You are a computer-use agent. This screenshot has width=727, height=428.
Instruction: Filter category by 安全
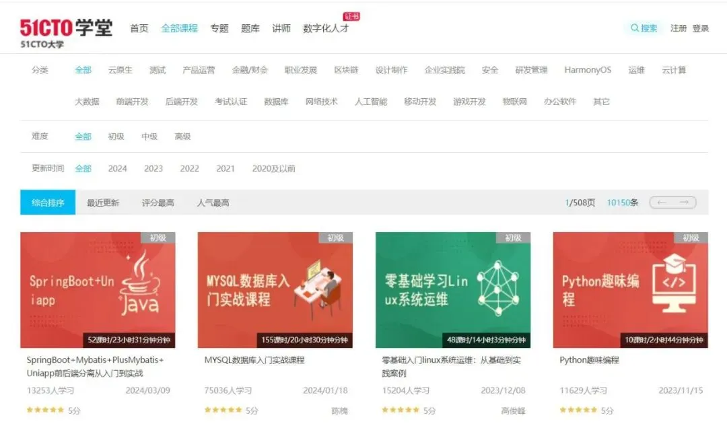point(490,70)
